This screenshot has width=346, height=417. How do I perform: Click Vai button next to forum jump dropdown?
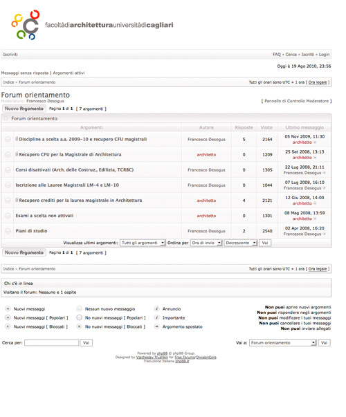pyautogui.click(x=324, y=343)
